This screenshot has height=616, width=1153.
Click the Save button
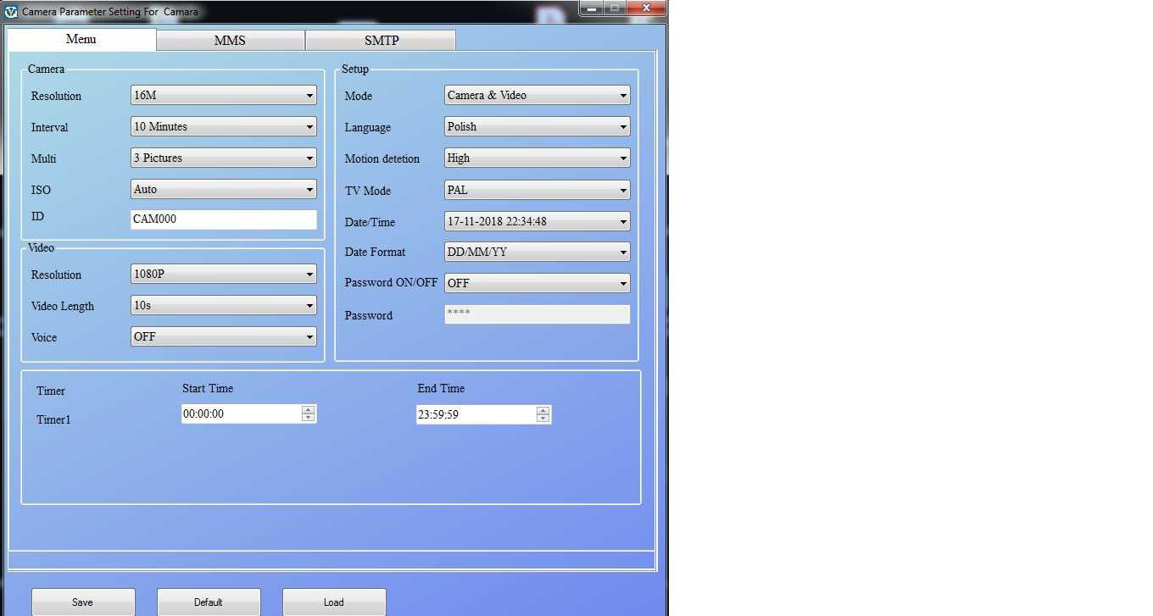tap(83, 602)
